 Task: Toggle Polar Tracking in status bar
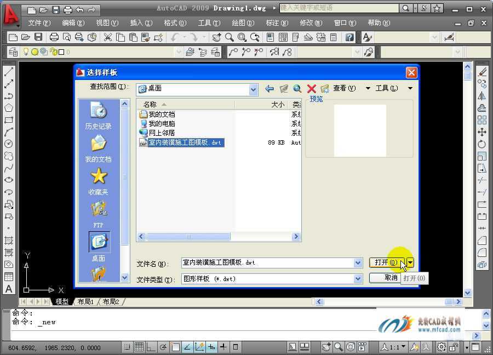[x=163, y=347]
